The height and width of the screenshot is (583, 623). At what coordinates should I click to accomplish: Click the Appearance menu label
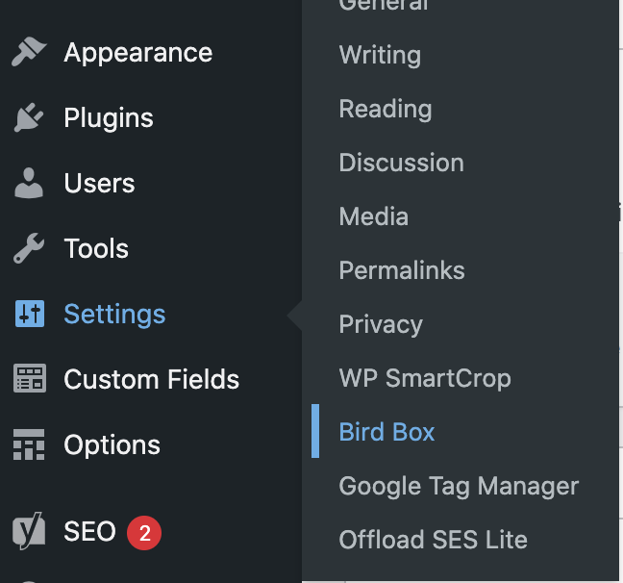[137, 53]
